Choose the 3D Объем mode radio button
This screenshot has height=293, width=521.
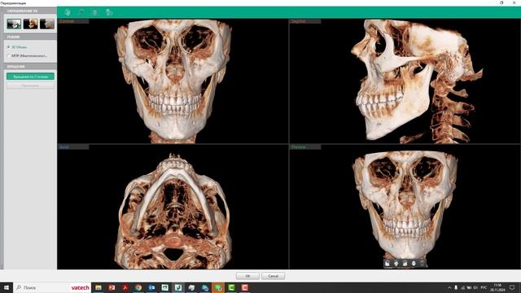9,47
